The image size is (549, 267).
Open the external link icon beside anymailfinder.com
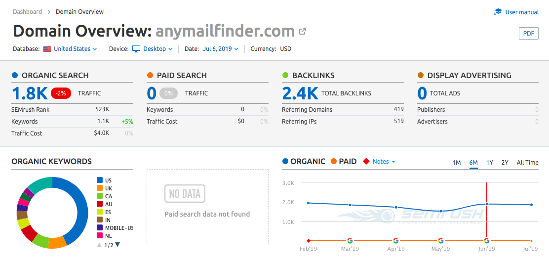[303, 31]
